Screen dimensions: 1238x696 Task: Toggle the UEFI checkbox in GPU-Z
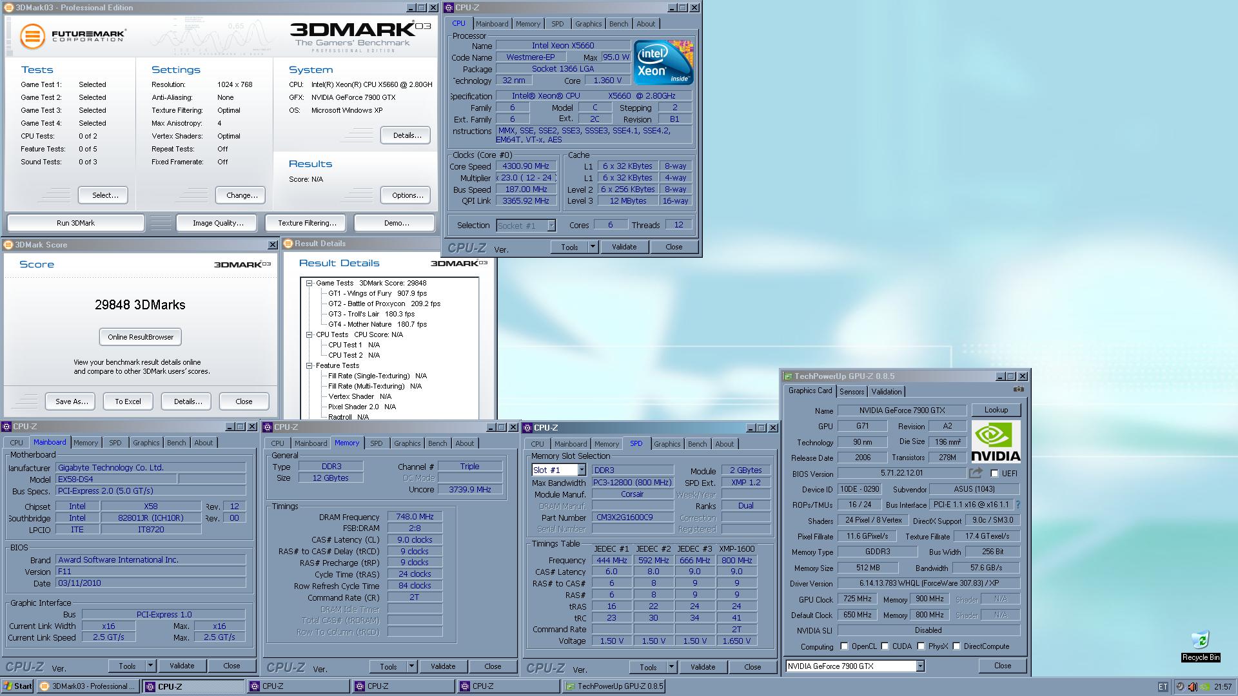click(x=994, y=474)
